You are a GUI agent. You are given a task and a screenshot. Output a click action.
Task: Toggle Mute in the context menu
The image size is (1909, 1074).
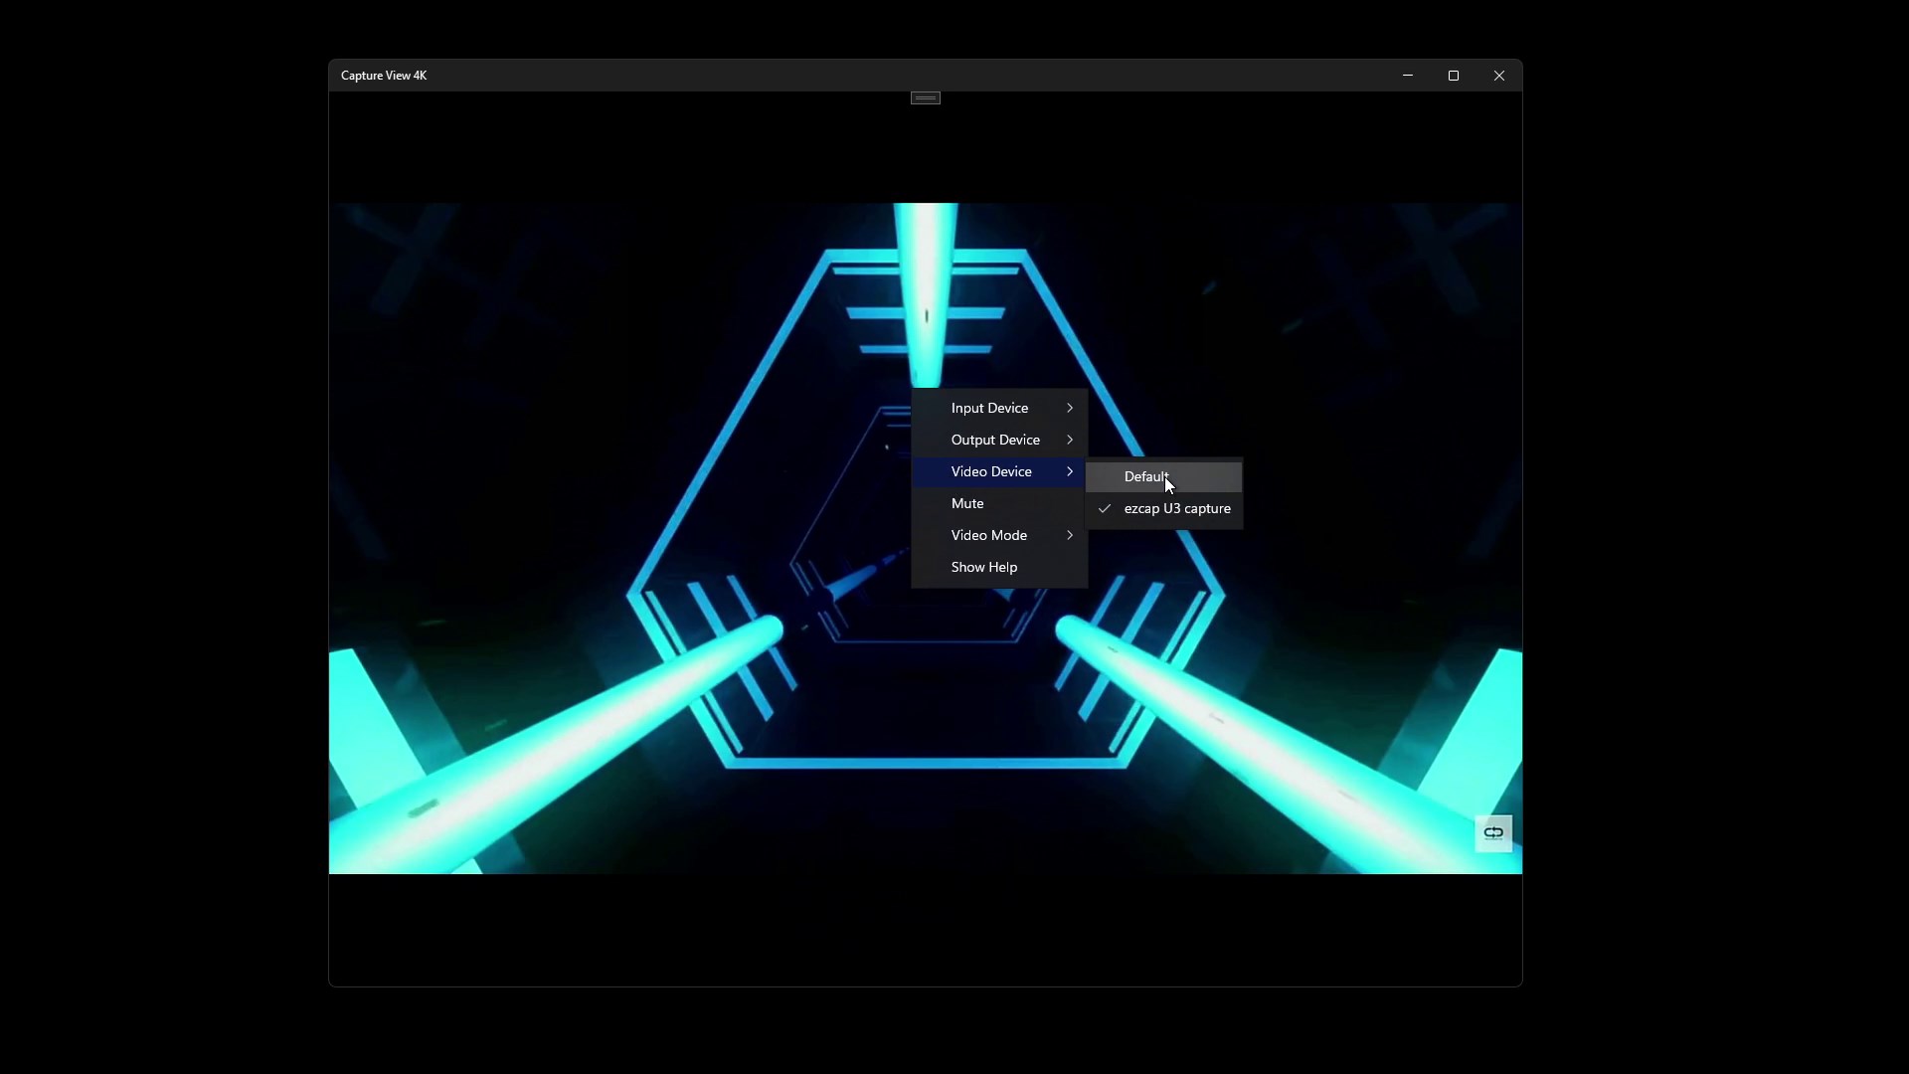[966, 504]
